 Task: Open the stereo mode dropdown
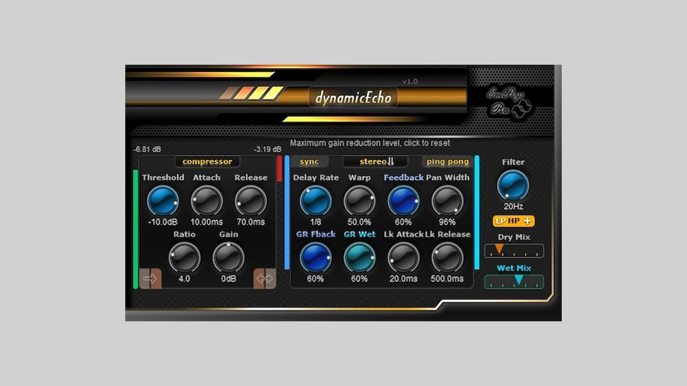pos(375,162)
